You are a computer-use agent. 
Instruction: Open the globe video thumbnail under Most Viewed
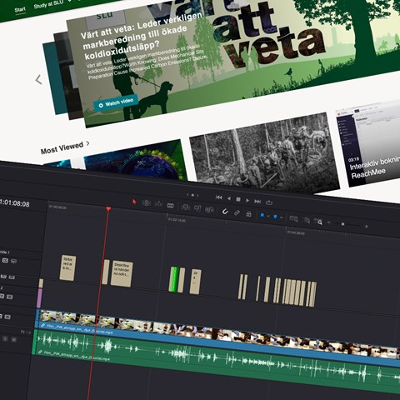(136, 162)
